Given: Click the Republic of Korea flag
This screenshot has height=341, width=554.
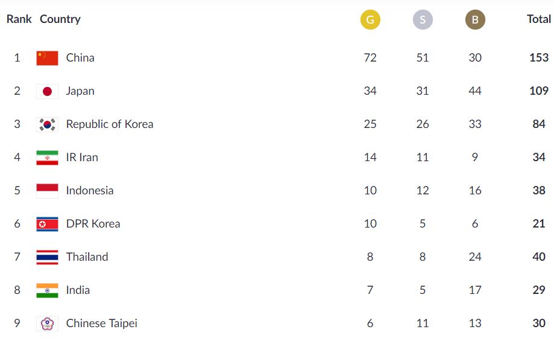Looking at the screenshot, I should (x=48, y=124).
